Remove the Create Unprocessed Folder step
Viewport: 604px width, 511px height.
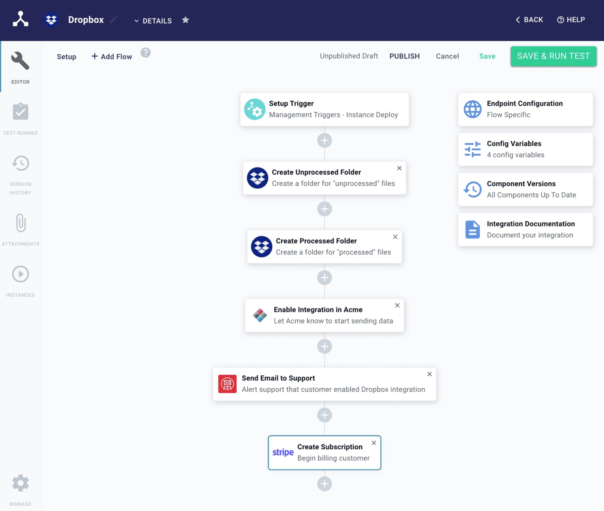399,168
